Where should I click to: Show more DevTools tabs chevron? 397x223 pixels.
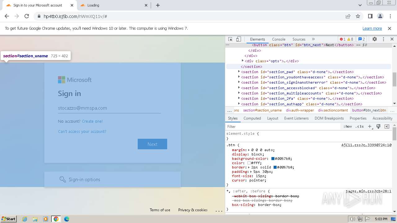point(313,39)
